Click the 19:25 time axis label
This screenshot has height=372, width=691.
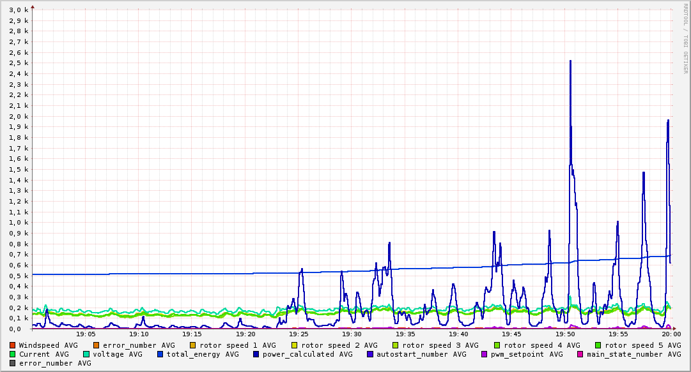(299, 334)
